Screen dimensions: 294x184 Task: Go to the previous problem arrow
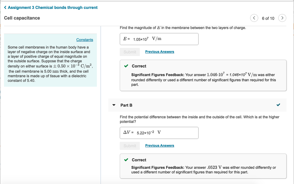[254, 18]
